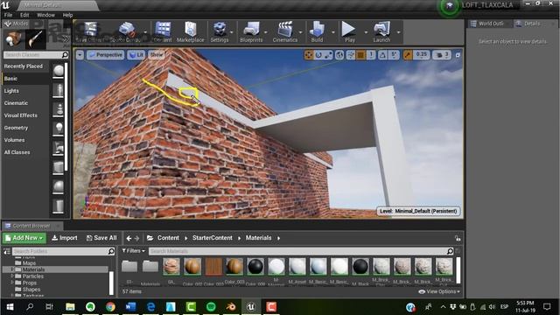Select the scale transform tool in viewport
The height and width of the screenshot is (315, 560).
(x=329, y=54)
